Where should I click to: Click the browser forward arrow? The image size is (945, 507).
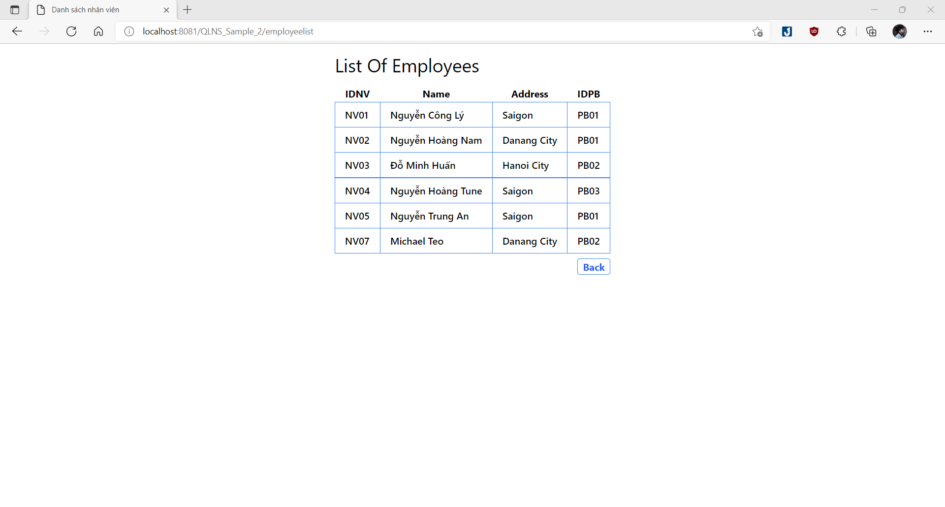pos(44,32)
